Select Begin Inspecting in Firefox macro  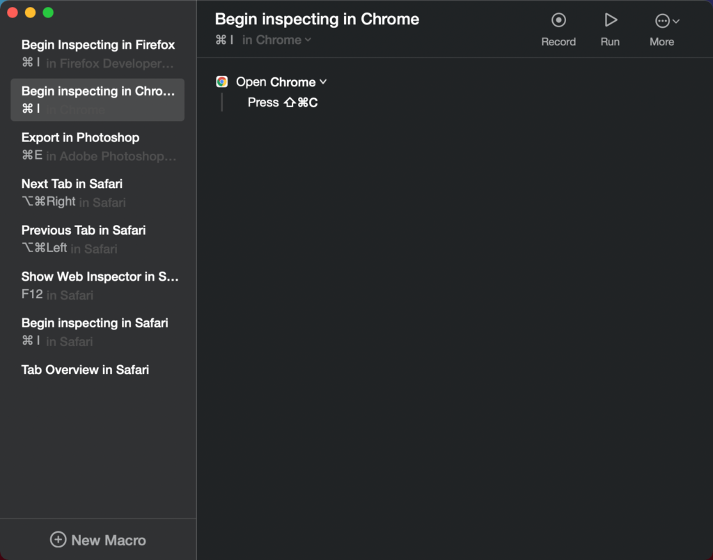click(x=97, y=54)
